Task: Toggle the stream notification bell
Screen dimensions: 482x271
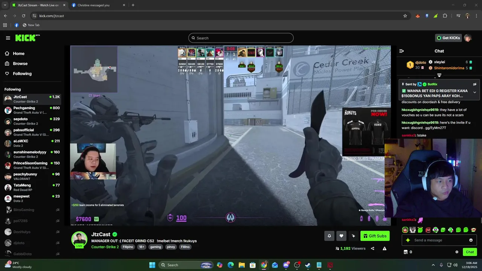Action: pyautogui.click(x=329, y=236)
